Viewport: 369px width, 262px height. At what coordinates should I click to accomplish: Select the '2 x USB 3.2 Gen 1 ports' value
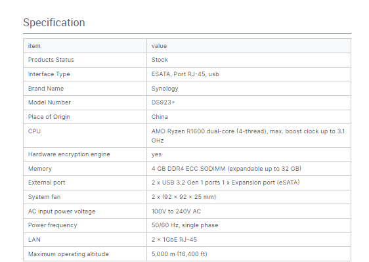pyautogui.click(x=225, y=183)
